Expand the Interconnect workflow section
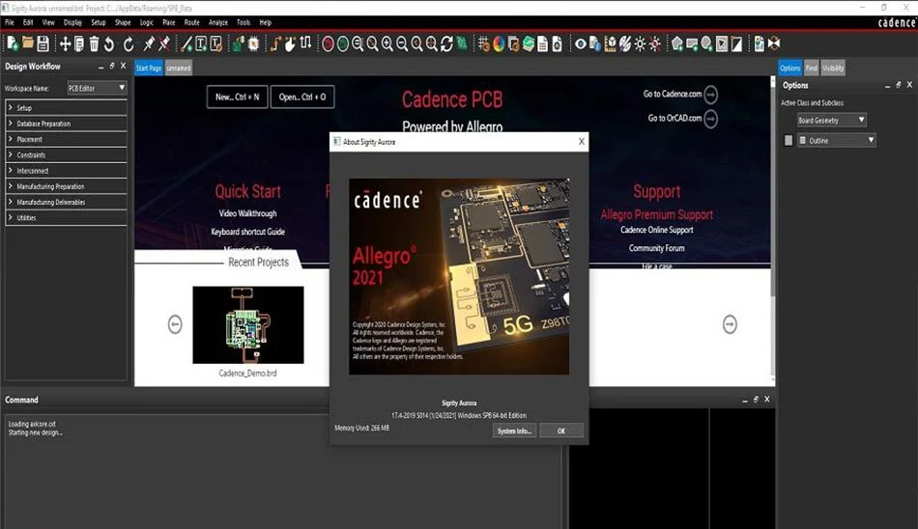The width and height of the screenshot is (918, 529). 66,171
